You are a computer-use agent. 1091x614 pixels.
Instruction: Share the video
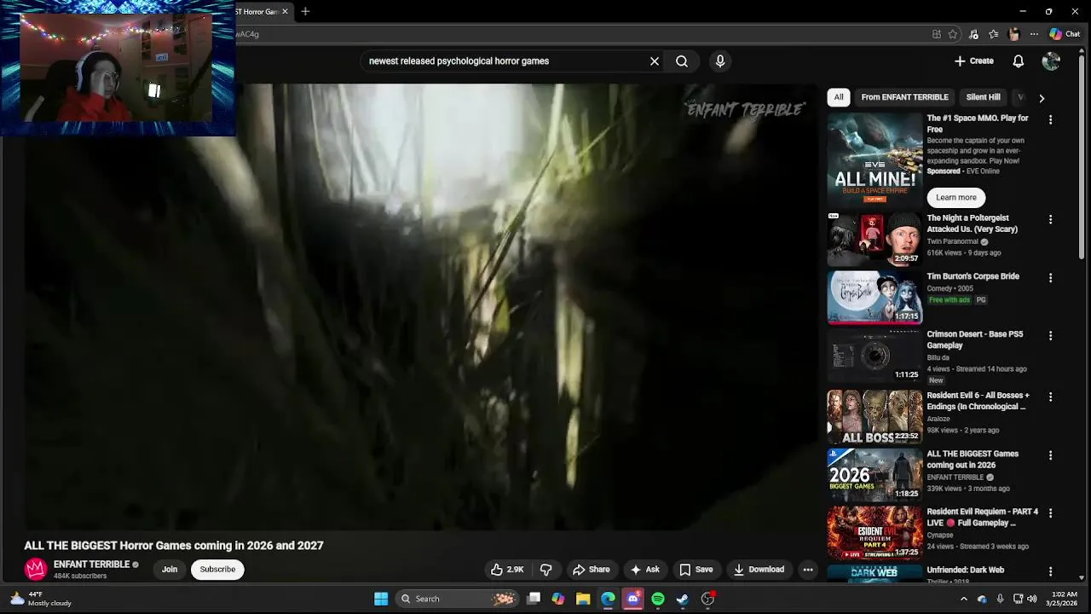click(592, 570)
